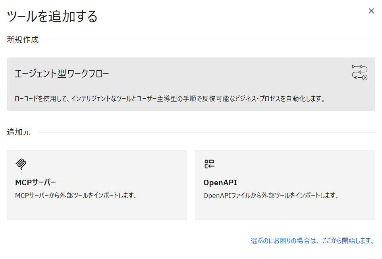
Task: Click the OpenAPI import icon
Action: [x=209, y=164]
